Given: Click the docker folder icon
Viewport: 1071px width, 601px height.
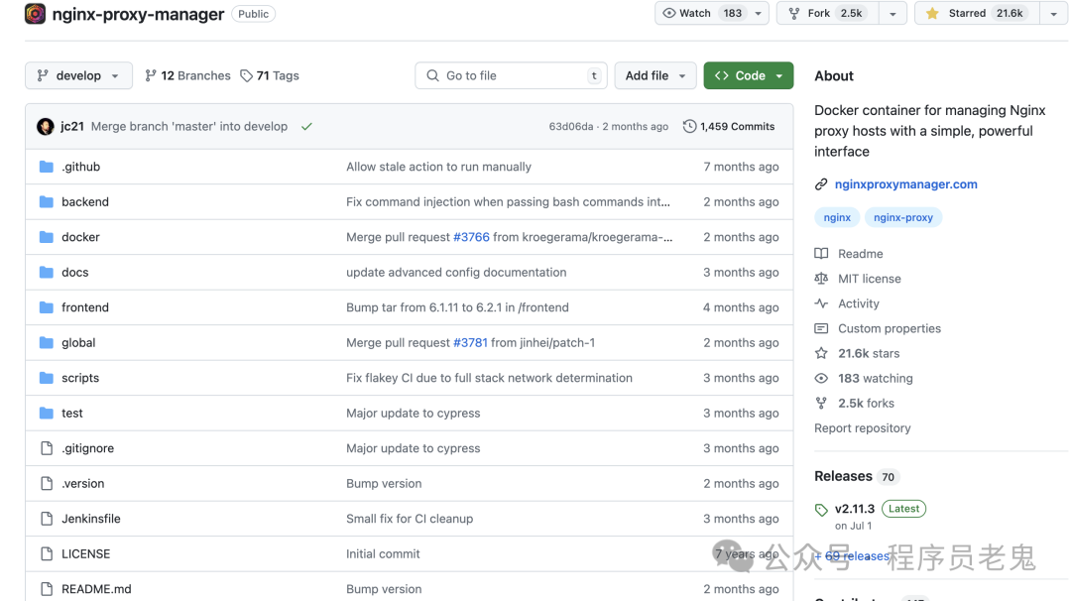Looking at the screenshot, I should click(x=47, y=237).
